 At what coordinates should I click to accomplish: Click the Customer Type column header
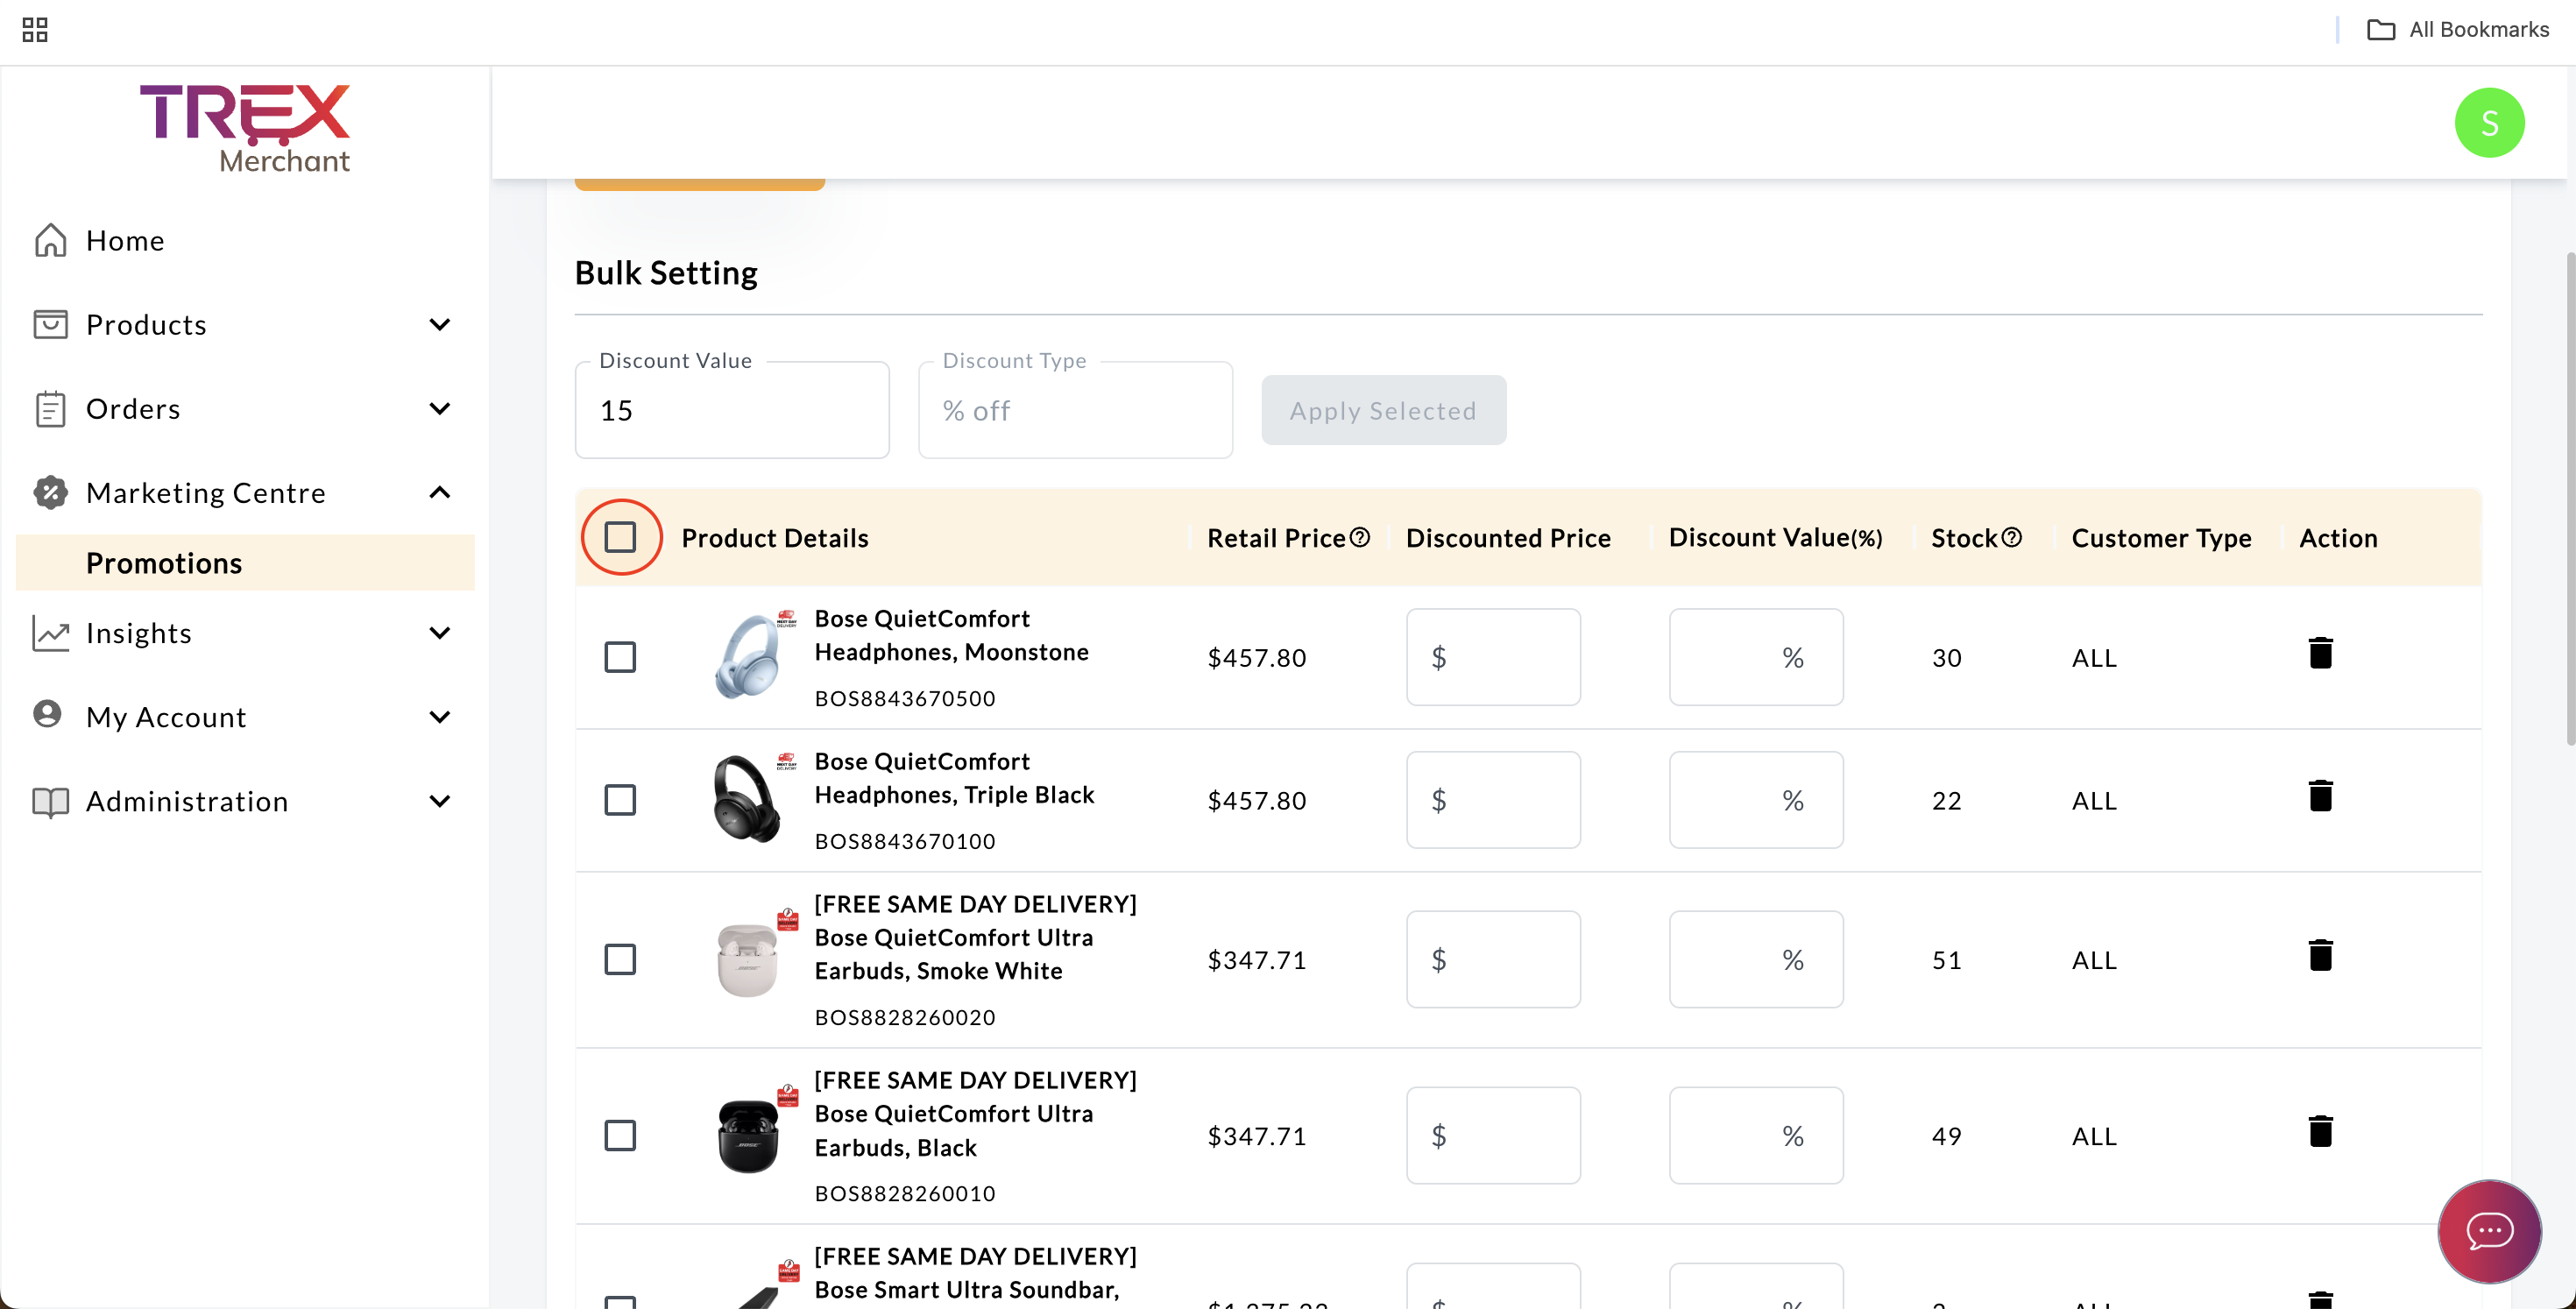pyautogui.click(x=2161, y=538)
